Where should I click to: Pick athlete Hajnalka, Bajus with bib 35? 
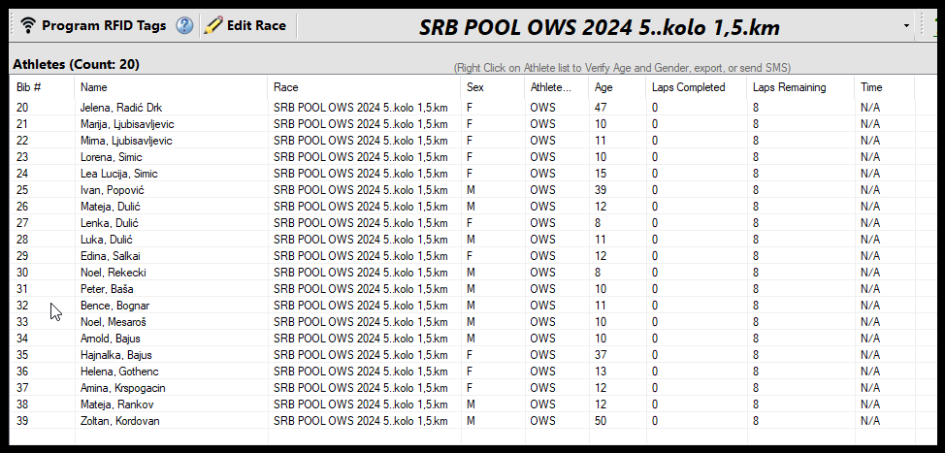pyautogui.click(x=115, y=355)
